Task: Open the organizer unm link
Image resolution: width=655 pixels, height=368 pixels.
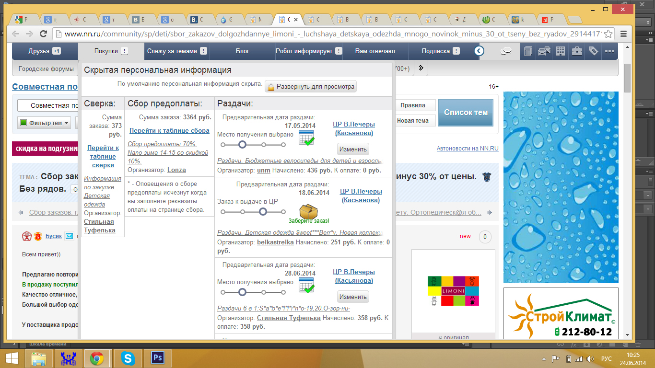Action: (264, 170)
